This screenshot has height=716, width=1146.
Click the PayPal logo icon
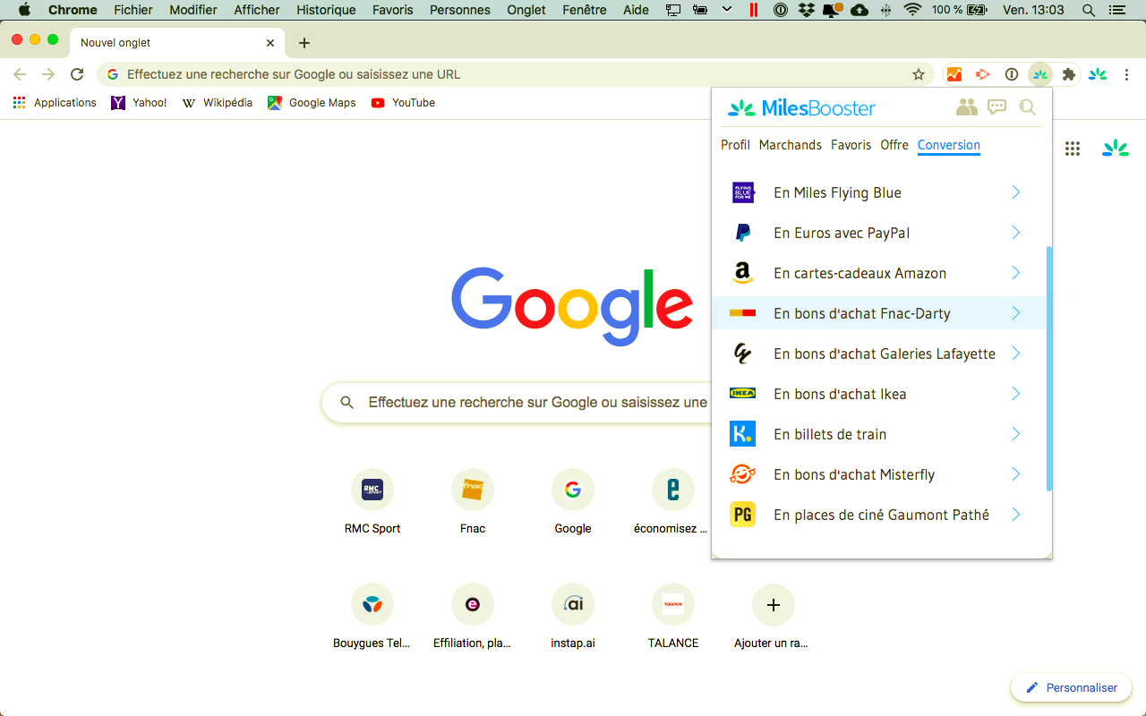coord(743,233)
